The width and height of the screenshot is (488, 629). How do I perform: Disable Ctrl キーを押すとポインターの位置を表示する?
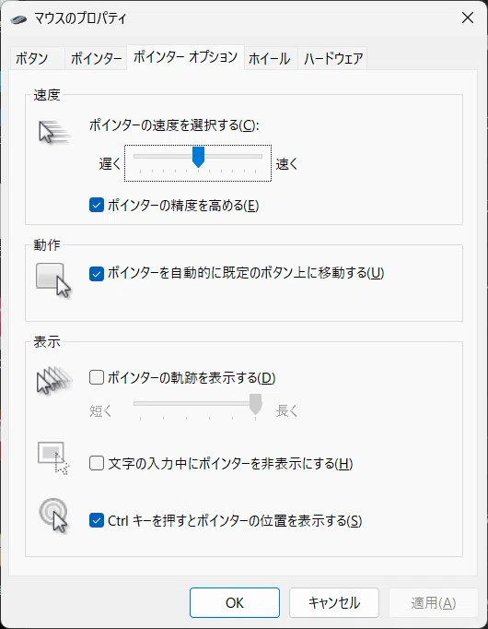pyautogui.click(x=97, y=521)
